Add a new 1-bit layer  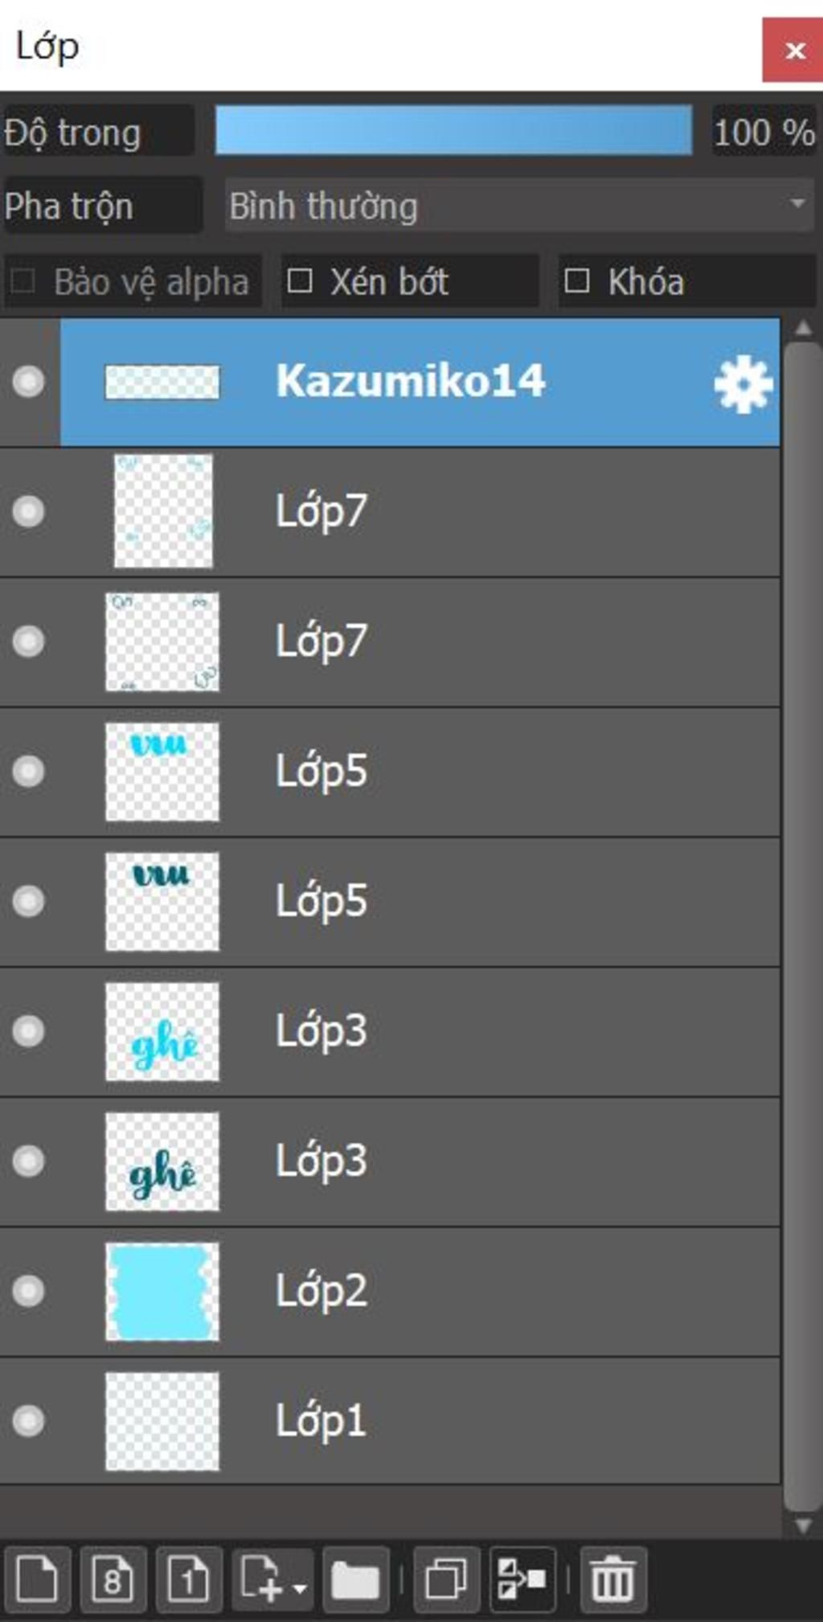[188, 1579]
